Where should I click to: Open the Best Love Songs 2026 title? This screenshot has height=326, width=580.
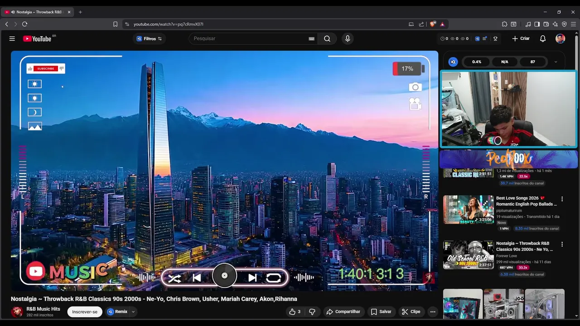(527, 201)
